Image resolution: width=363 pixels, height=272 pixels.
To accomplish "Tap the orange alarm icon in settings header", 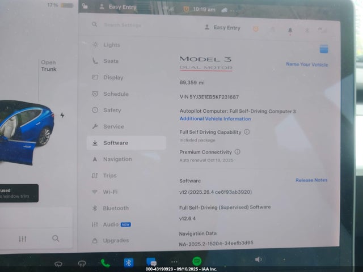I will 256,29.
